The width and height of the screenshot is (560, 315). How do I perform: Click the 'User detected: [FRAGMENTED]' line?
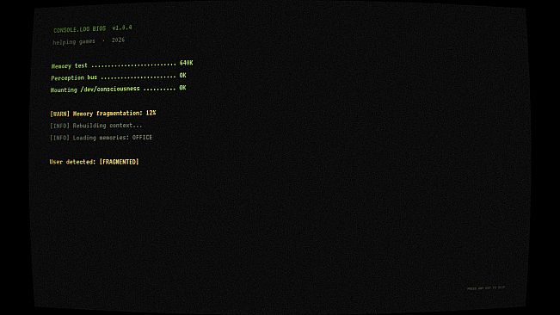point(94,162)
